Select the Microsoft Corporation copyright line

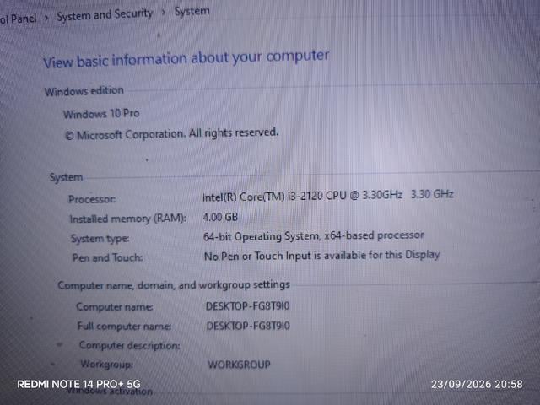pos(171,133)
